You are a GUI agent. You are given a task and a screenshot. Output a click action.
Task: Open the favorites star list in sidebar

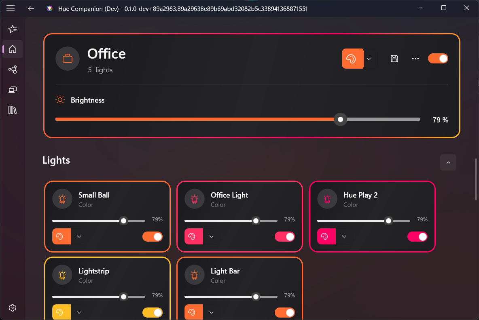pos(13,29)
